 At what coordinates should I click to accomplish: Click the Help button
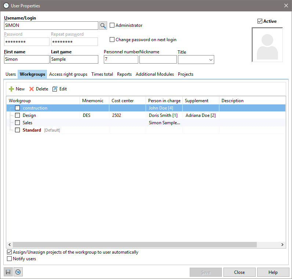[273, 272]
